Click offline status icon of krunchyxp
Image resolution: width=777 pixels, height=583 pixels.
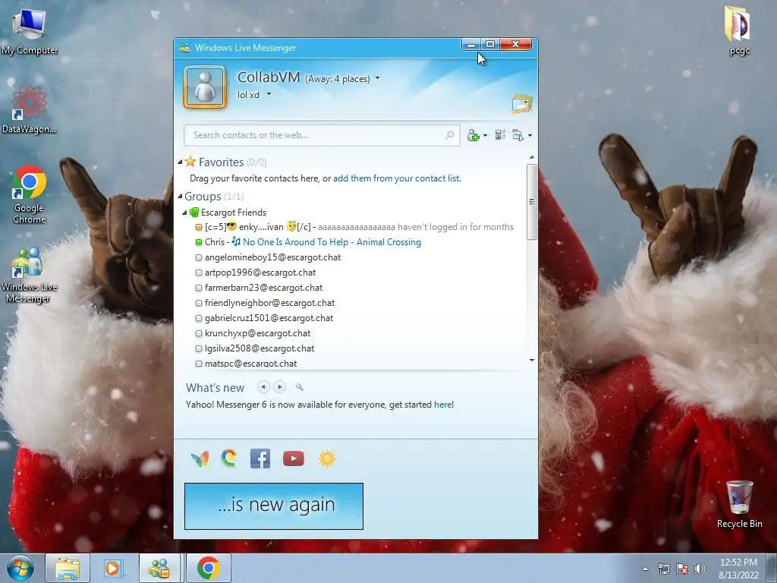[199, 333]
